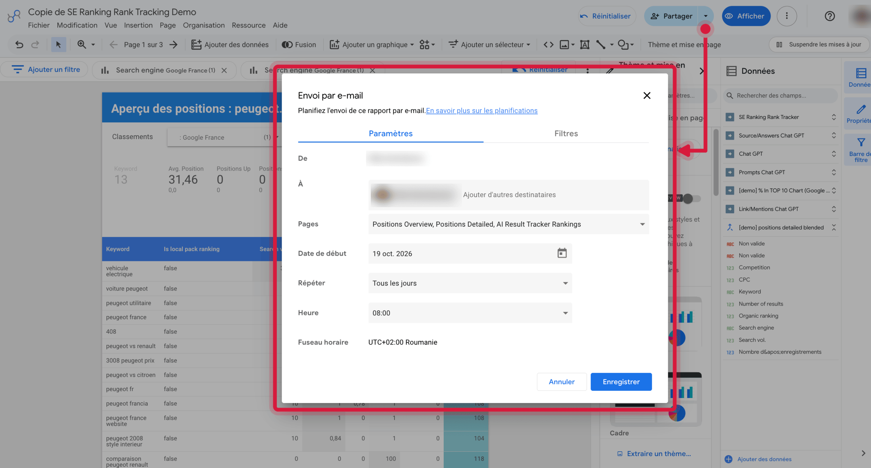This screenshot has width=871, height=468.
Task: Expand Chat GPT data source
Action: point(834,154)
